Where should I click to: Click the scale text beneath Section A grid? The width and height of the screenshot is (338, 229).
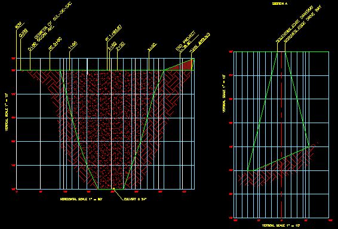coord(281,225)
